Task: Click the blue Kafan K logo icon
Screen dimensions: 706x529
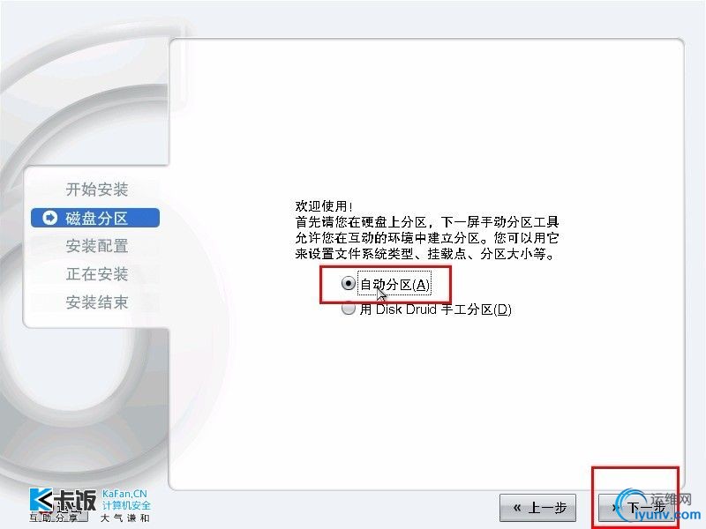Action: [41, 500]
